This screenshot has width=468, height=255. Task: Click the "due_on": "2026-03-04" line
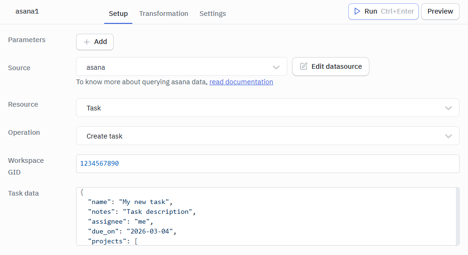pos(132,232)
